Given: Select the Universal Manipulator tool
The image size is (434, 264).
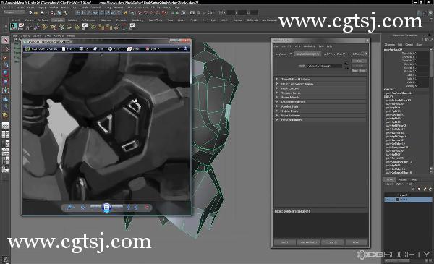Looking at the screenshot, I should coord(5,90).
